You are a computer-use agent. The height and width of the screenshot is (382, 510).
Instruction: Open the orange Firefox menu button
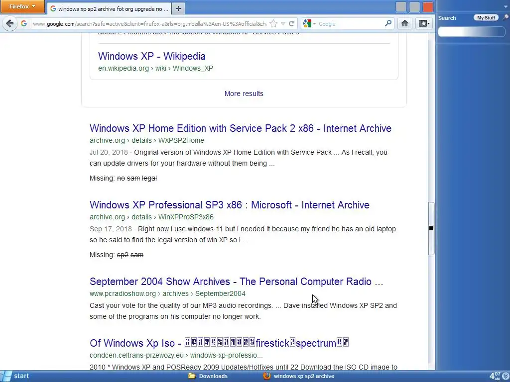point(22,6)
